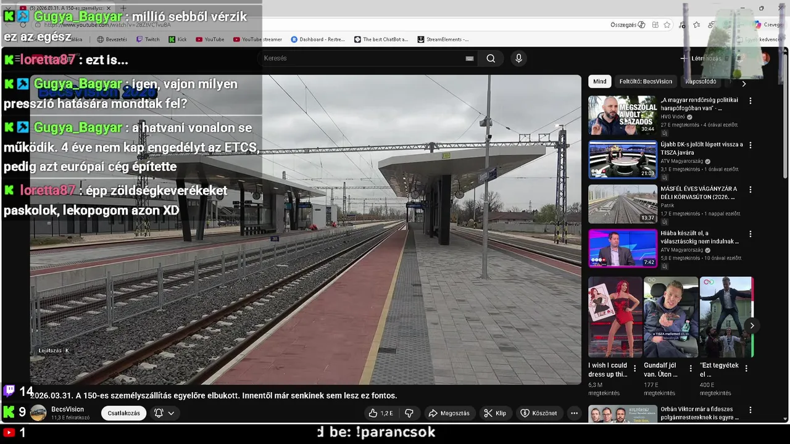Click the video title '2026.03.31. A 150-es személyszállítás'
The height and width of the screenshot is (444, 790).
[x=214, y=396]
